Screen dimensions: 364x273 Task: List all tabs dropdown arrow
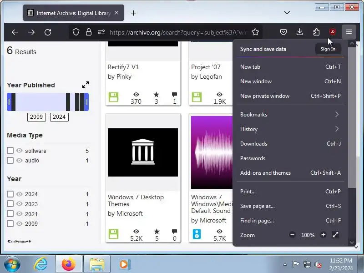(x=287, y=13)
